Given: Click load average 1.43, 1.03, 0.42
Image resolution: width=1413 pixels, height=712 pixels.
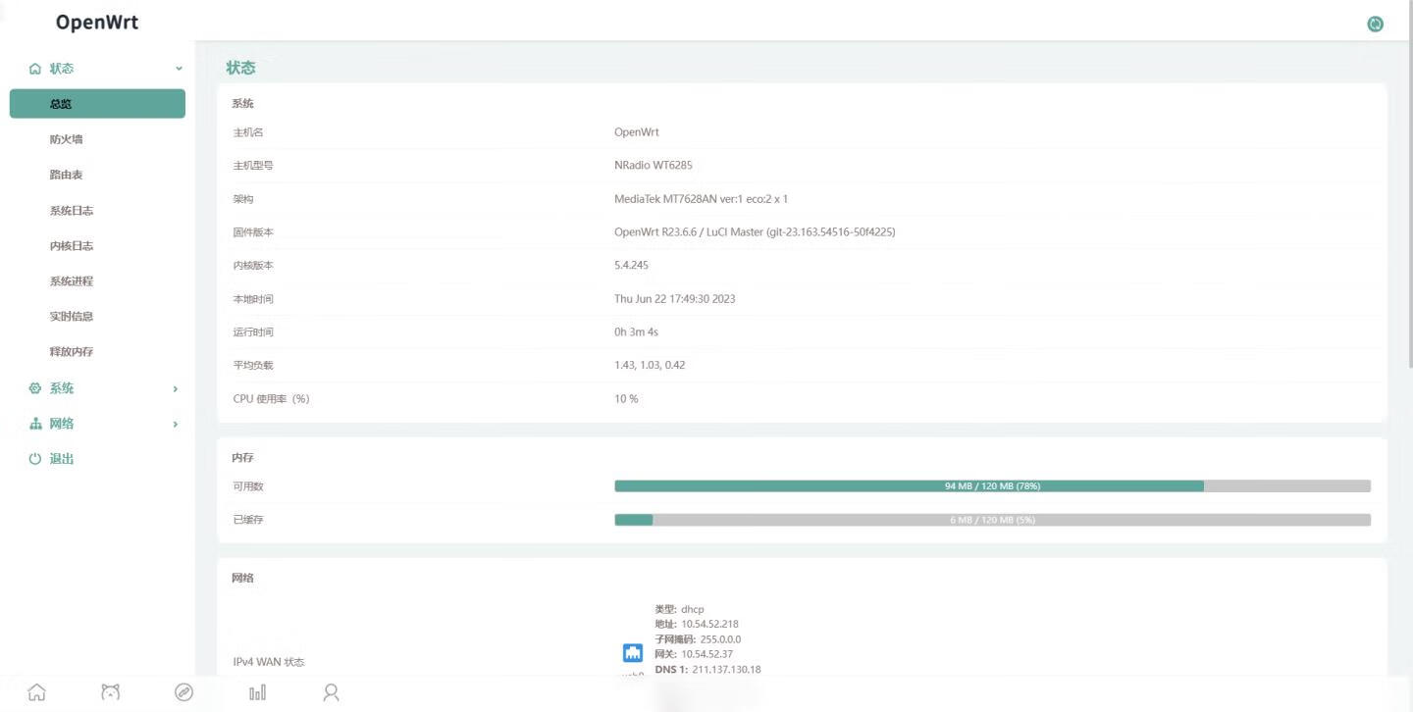Looking at the screenshot, I should pyautogui.click(x=650, y=366).
